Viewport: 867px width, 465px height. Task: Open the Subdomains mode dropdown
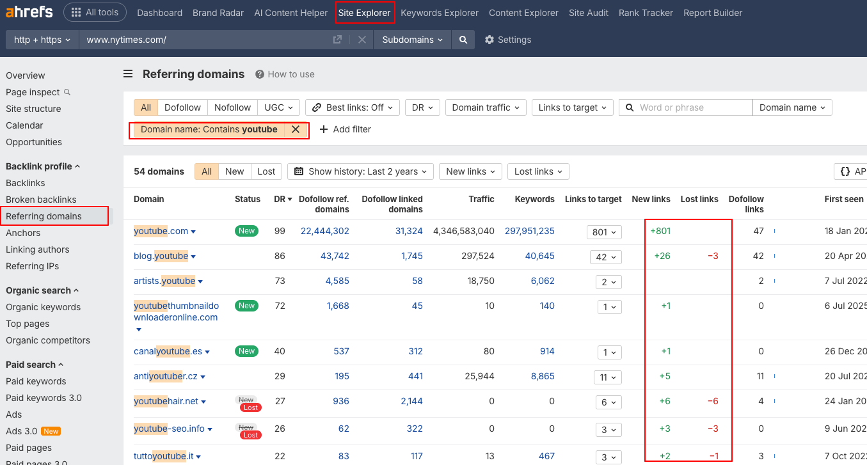click(412, 40)
